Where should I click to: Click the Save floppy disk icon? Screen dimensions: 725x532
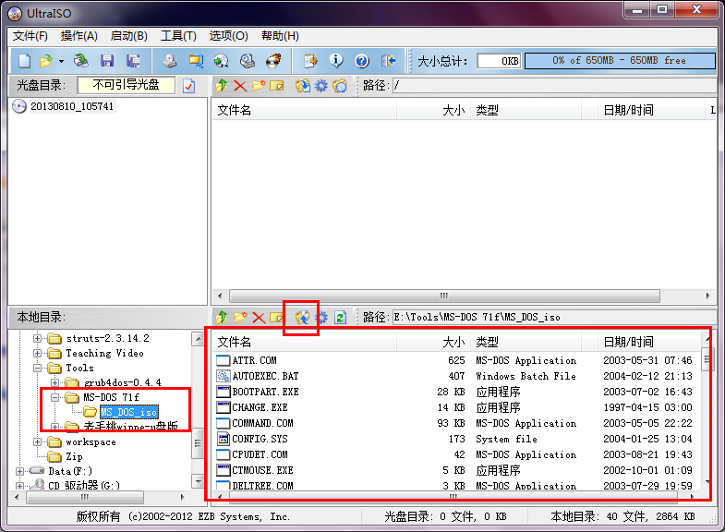[107, 61]
